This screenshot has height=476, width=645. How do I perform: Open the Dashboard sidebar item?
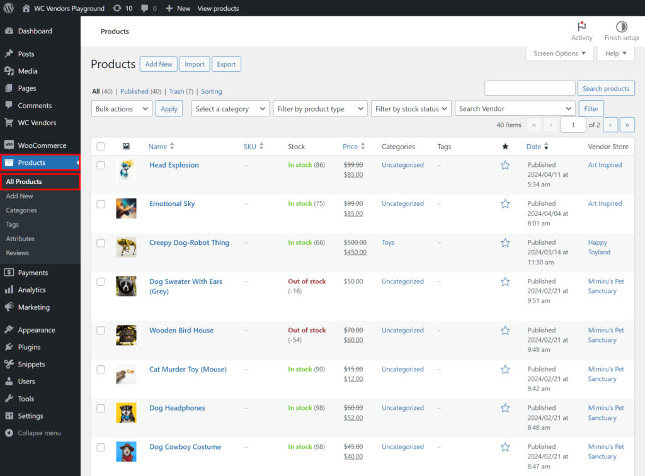tap(40, 31)
